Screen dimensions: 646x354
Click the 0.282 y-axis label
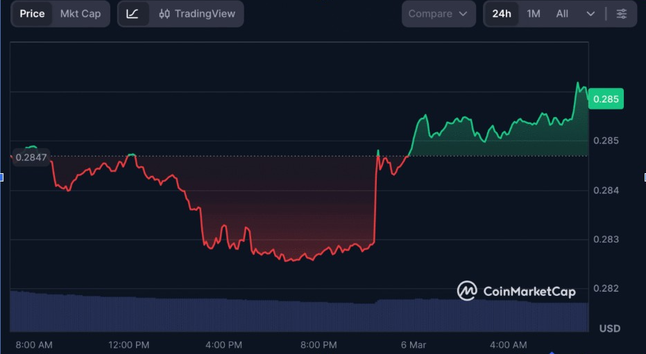[606, 288]
